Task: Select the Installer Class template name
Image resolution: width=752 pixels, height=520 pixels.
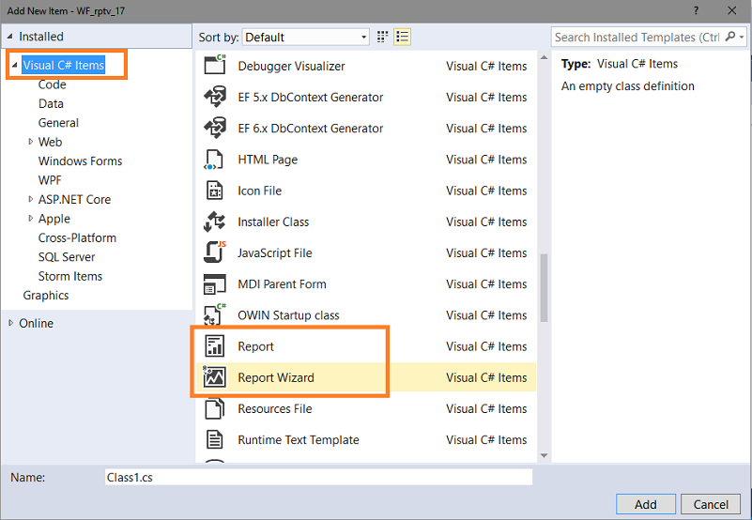Action: (x=273, y=222)
